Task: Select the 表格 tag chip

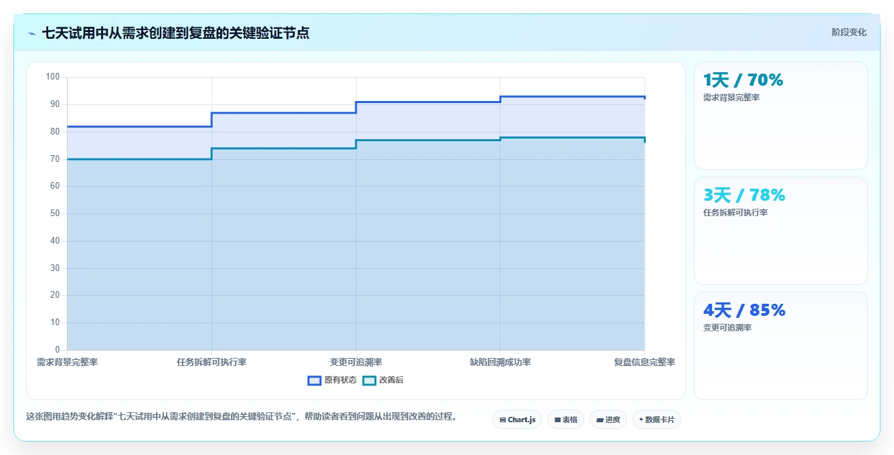Action: tap(565, 420)
